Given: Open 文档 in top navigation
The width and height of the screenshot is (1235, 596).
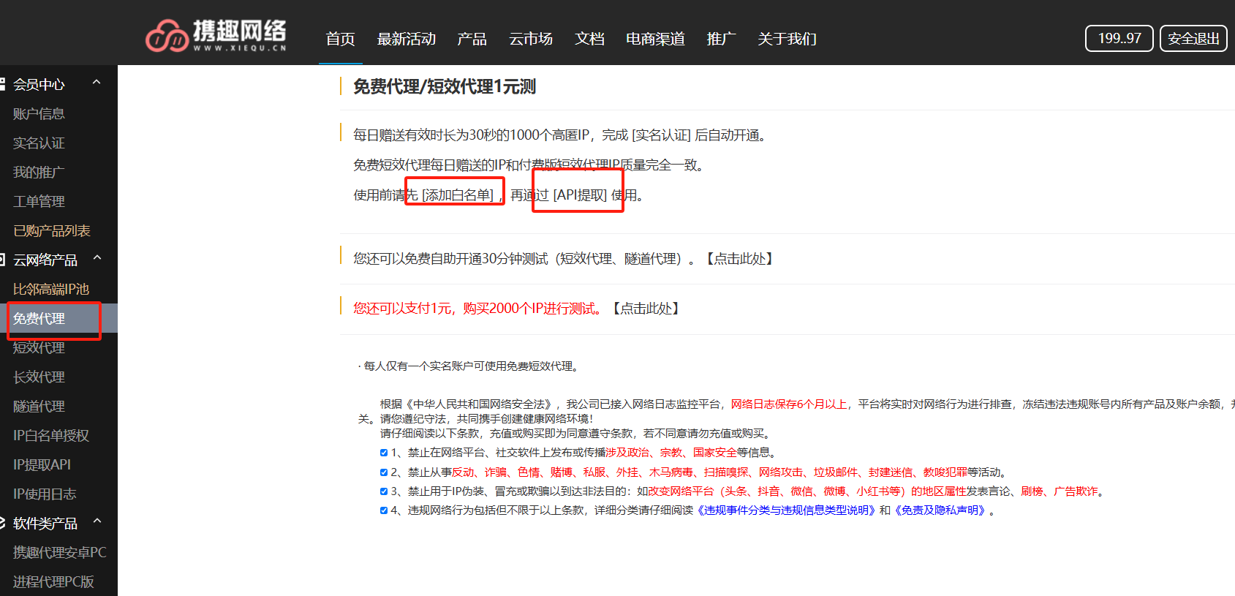Looking at the screenshot, I should (x=589, y=39).
